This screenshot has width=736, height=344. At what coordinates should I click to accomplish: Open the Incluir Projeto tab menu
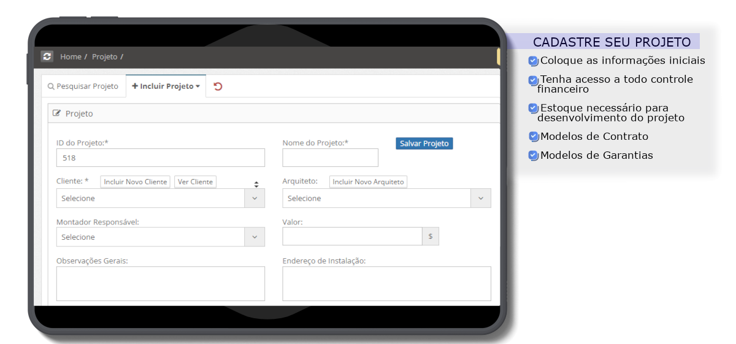(166, 86)
